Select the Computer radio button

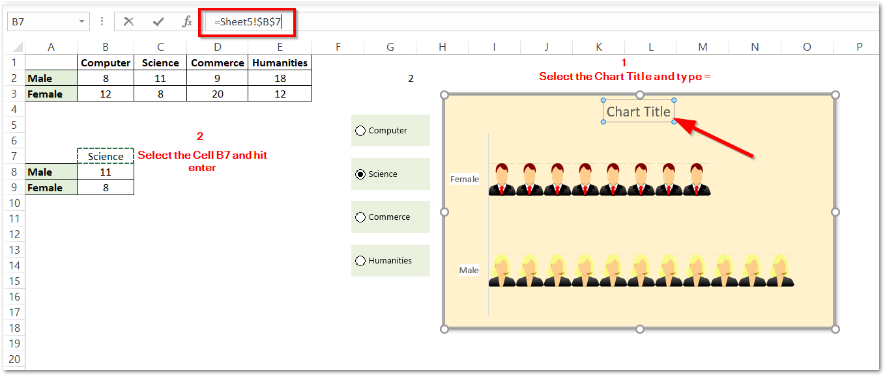[x=360, y=130]
